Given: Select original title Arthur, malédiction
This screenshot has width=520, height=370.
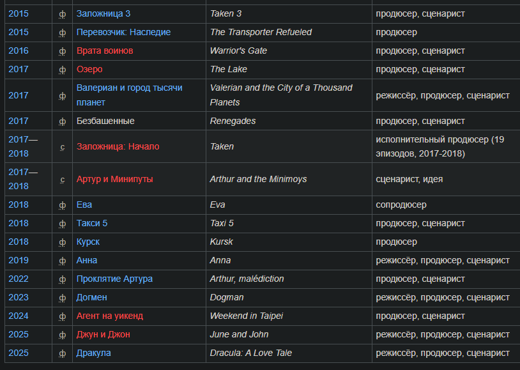Looking at the screenshot, I should point(247,279).
